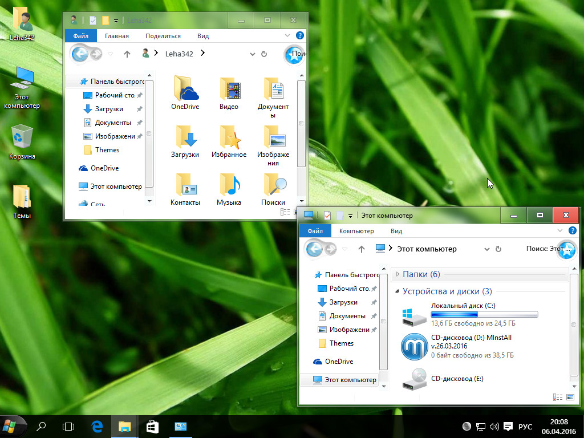
Task: Open the Store taskbar icon
Action: coord(152,426)
